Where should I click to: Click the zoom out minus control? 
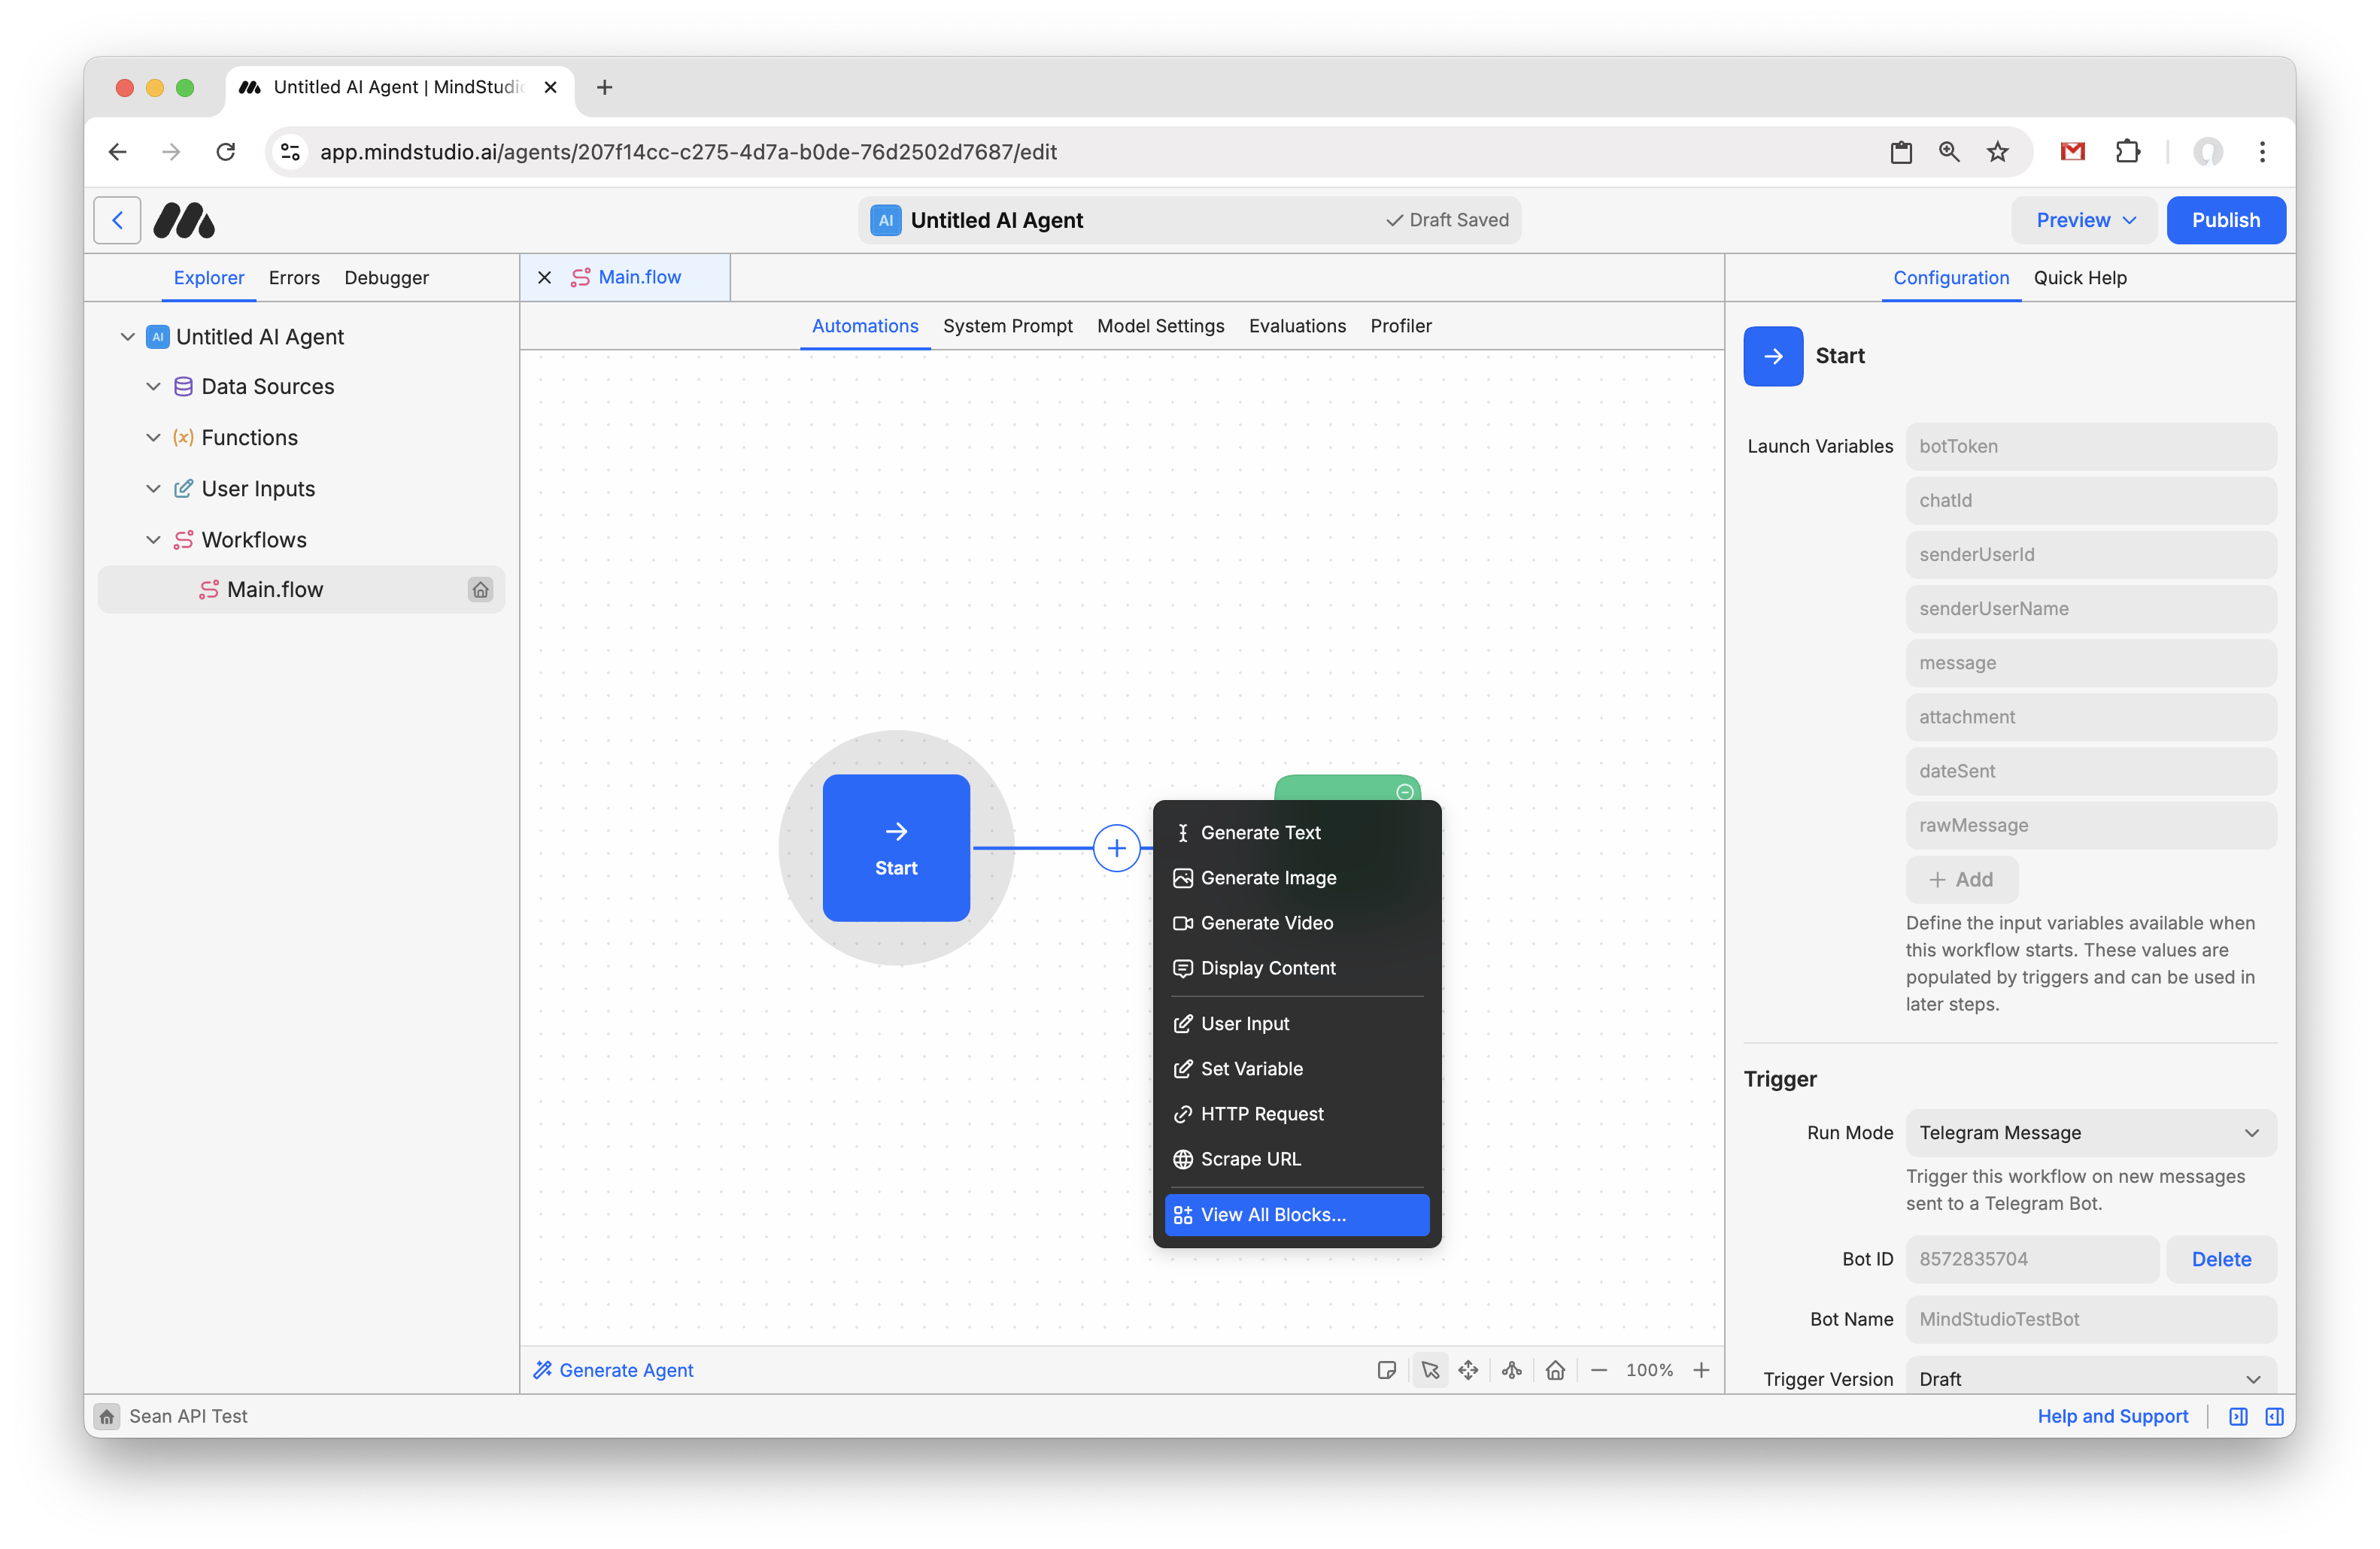(x=1598, y=1370)
